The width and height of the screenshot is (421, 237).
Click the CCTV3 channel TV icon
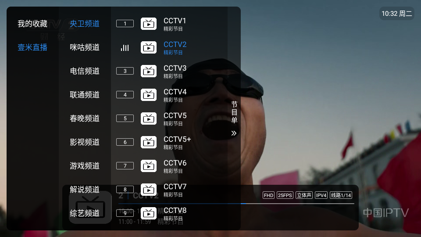pos(149,71)
